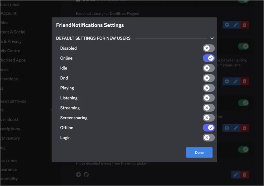Open the globe website icon link
Screen dimensions: 264x186
click(x=78, y=175)
